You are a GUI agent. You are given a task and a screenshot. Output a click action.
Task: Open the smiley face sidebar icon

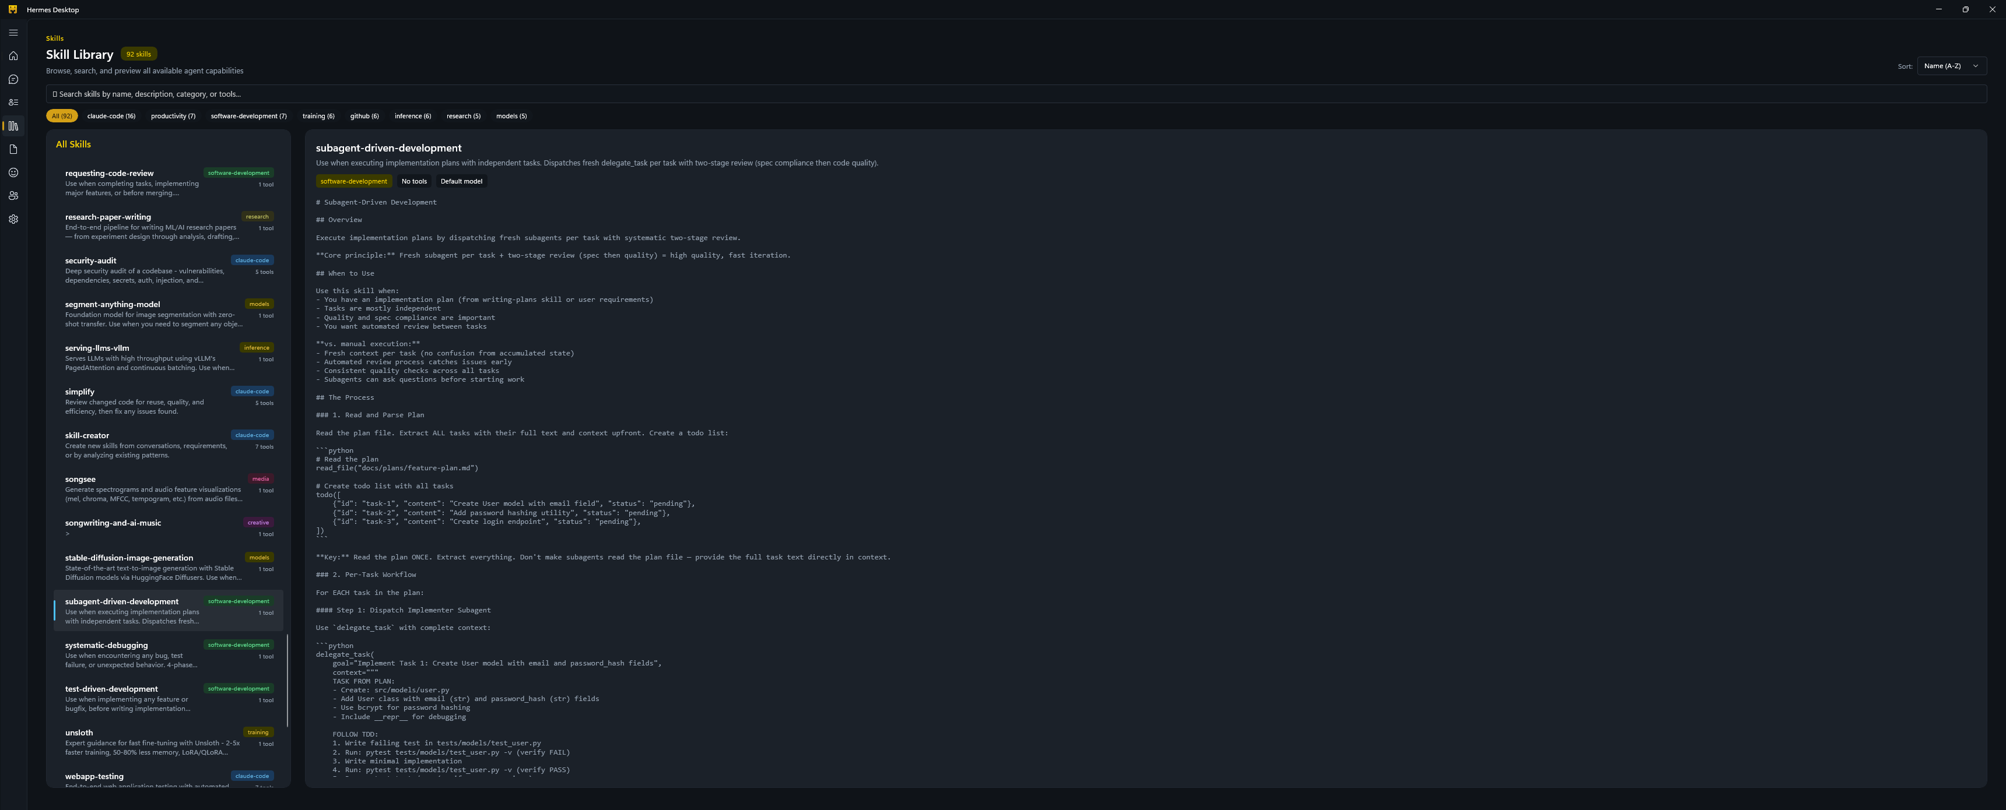(13, 172)
